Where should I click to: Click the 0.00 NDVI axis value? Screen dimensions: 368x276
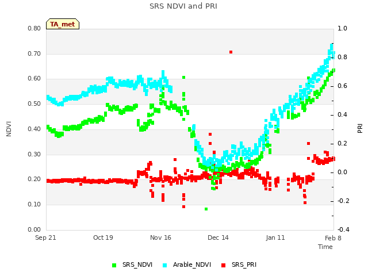point(34,230)
